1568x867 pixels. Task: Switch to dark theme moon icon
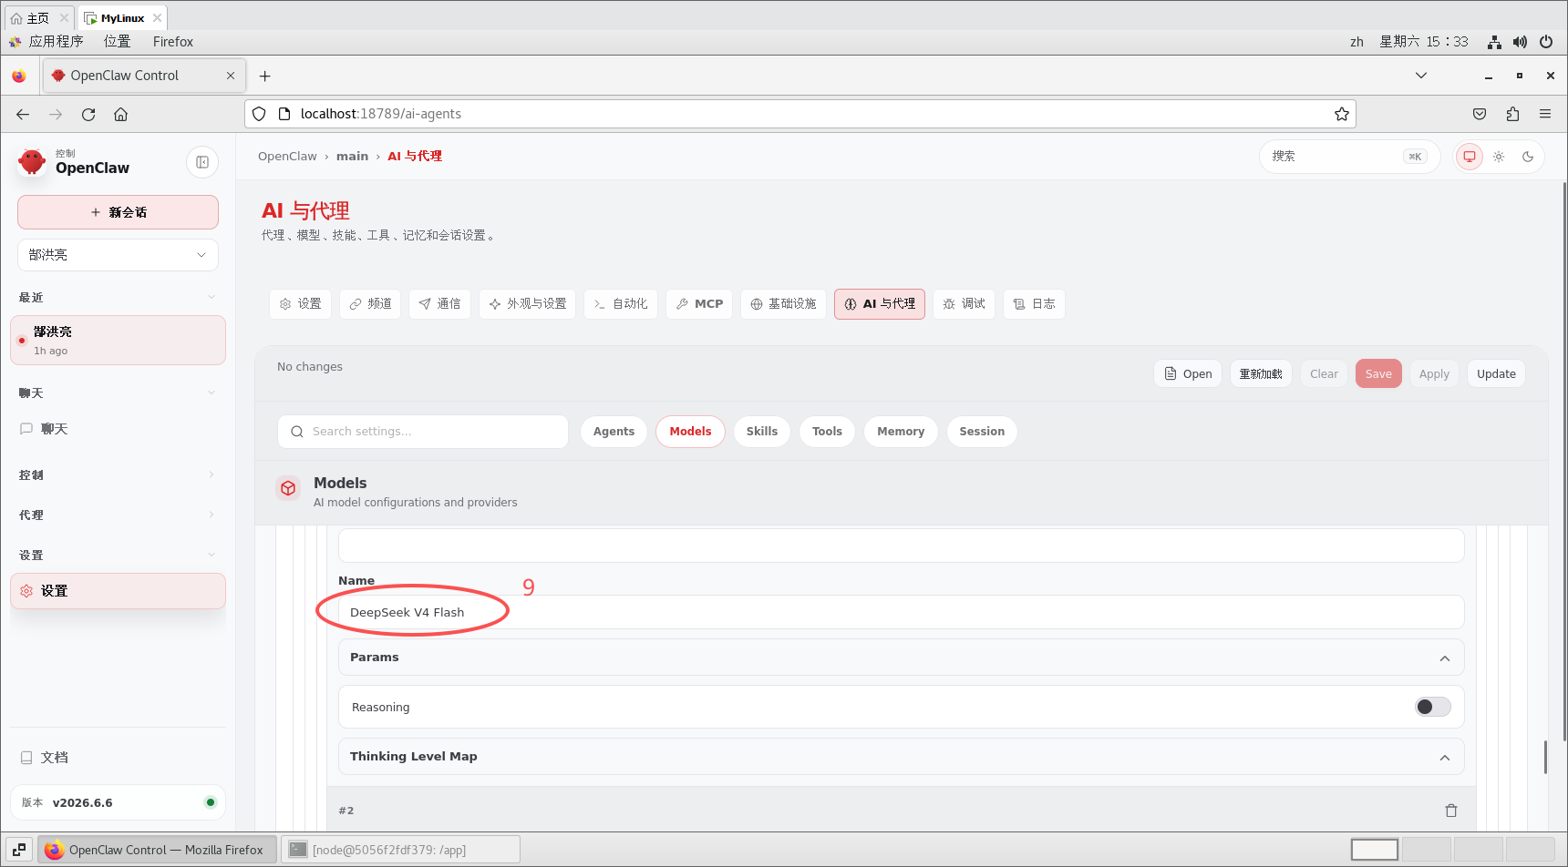click(x=1528, y=157)
